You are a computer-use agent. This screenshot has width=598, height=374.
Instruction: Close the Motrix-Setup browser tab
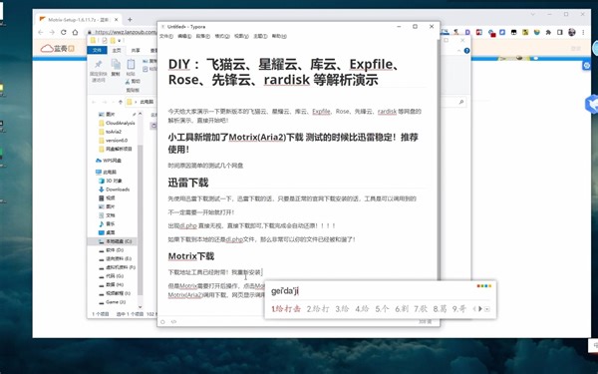tap(117, 20)
